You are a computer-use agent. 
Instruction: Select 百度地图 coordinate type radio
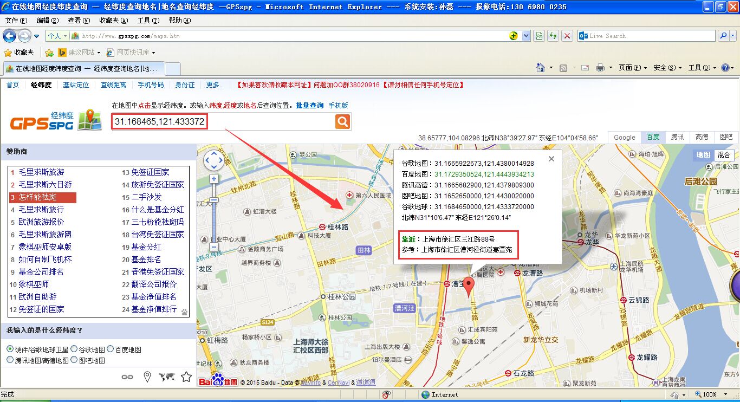(110, 349)
